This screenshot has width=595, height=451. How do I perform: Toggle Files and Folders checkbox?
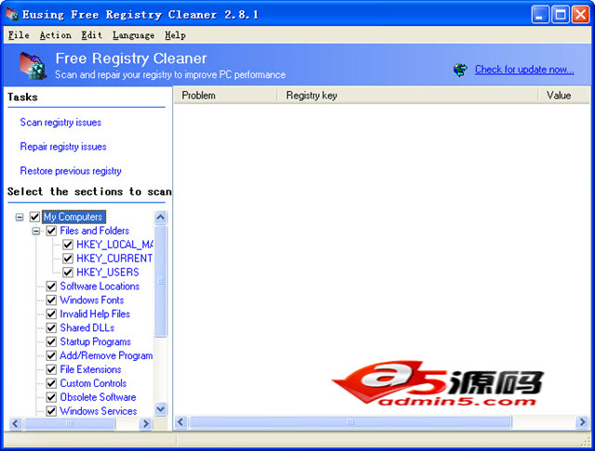(51, 231)
